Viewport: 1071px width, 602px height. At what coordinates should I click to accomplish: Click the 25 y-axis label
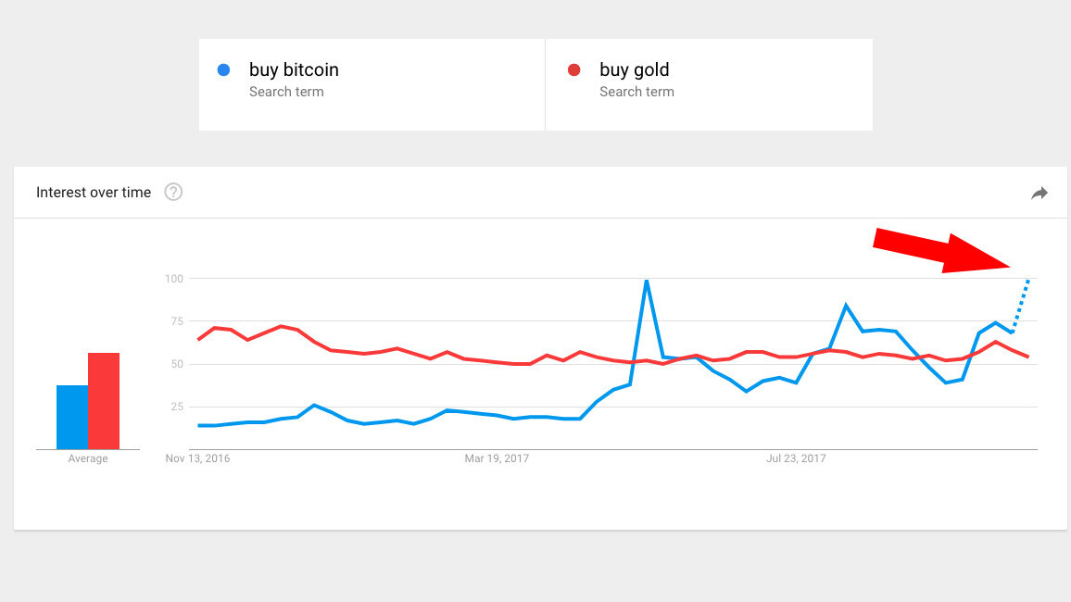pyautogui.click(x=177, y=407)
